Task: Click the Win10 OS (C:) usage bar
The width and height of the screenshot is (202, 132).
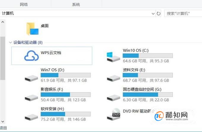Action: [148, 56]
